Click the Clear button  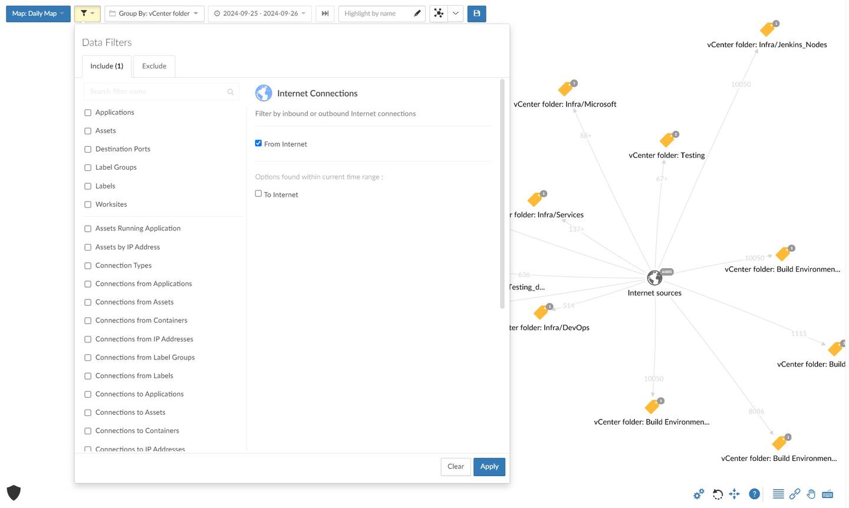pyautogui.click(x=456, y=467)
